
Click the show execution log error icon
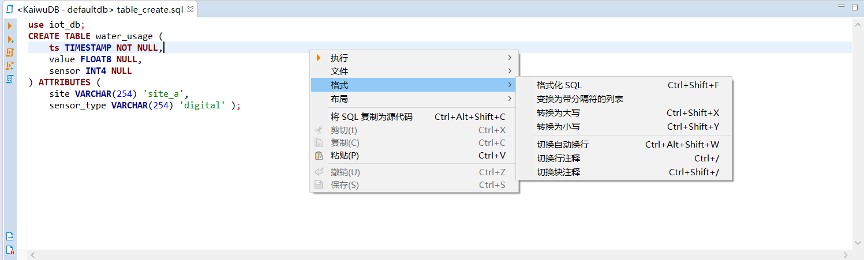[x=10, y=250]
